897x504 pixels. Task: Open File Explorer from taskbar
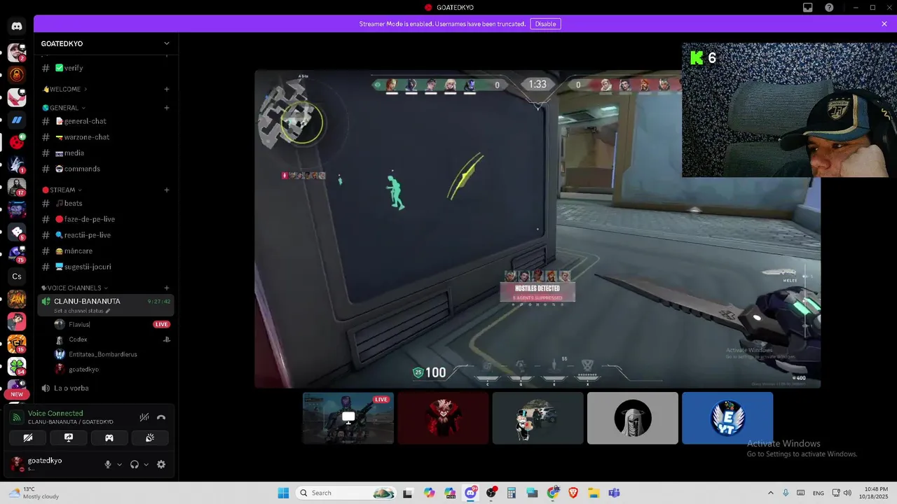594,493
